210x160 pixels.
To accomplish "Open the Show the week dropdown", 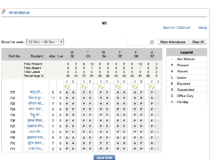I will pos(45,42).
